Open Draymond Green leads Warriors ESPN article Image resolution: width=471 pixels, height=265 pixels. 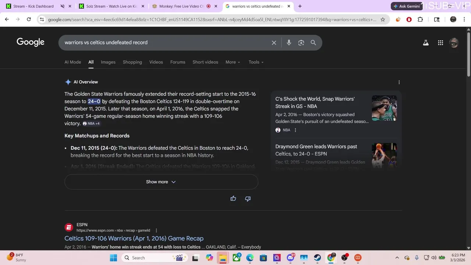click(x=316, y=150)
